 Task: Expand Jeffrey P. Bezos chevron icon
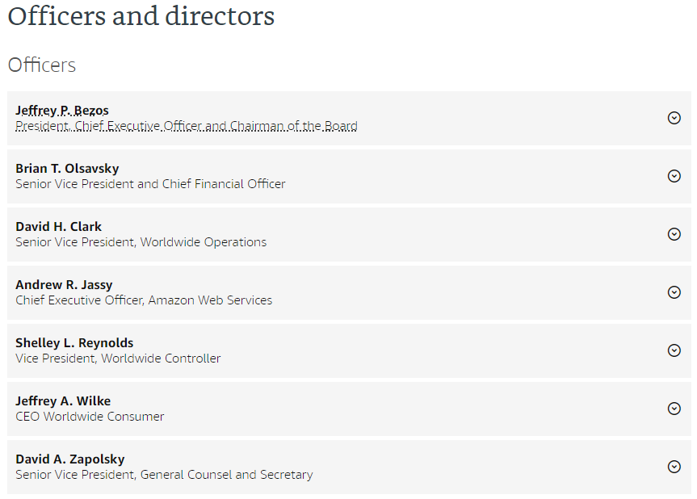pos(674,118)
